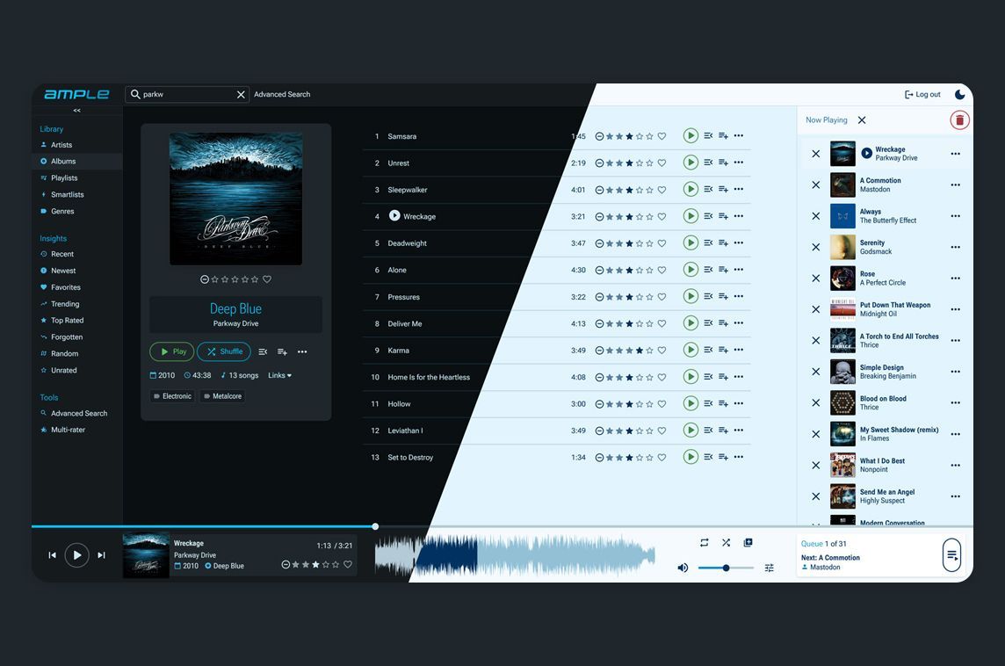Click the play-next icon in the Alone row
This screenshot has width=1005, height=666.
click(x=708, y=270)
